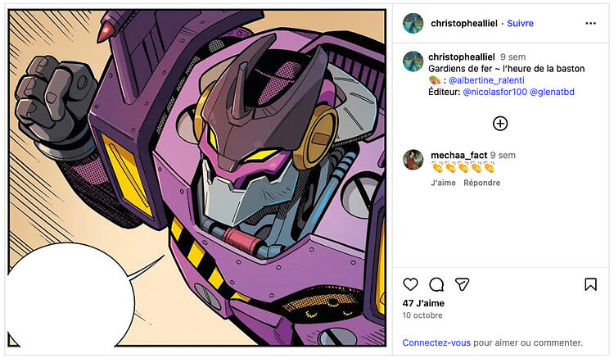Click the mechaa_fact username in comments
The width and height of the screenshot is (614, 358).
(458, 155)
